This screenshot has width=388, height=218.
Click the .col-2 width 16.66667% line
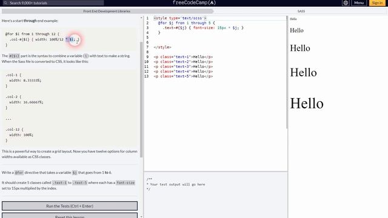[x=26, y=102]
